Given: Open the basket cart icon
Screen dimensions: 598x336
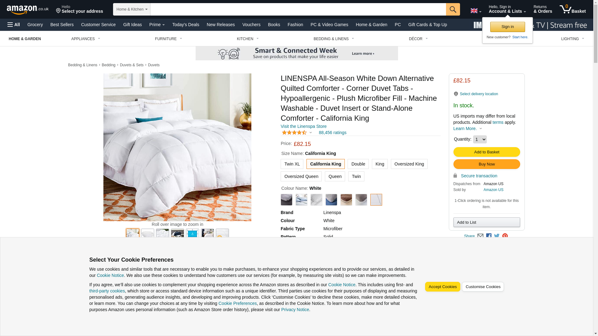Looking at the screenshot, I should pyautogui.click(x=572, y=9).
